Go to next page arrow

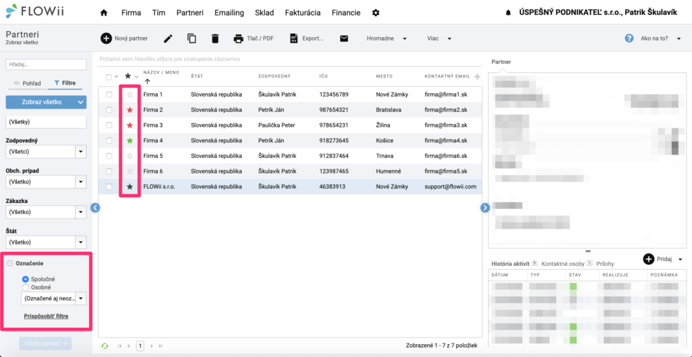pos(151,346)
